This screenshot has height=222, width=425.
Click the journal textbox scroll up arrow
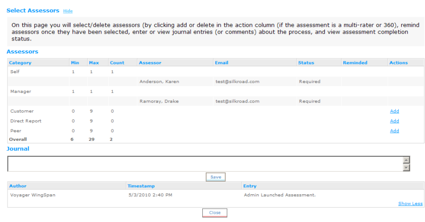(x=406, y=160)
